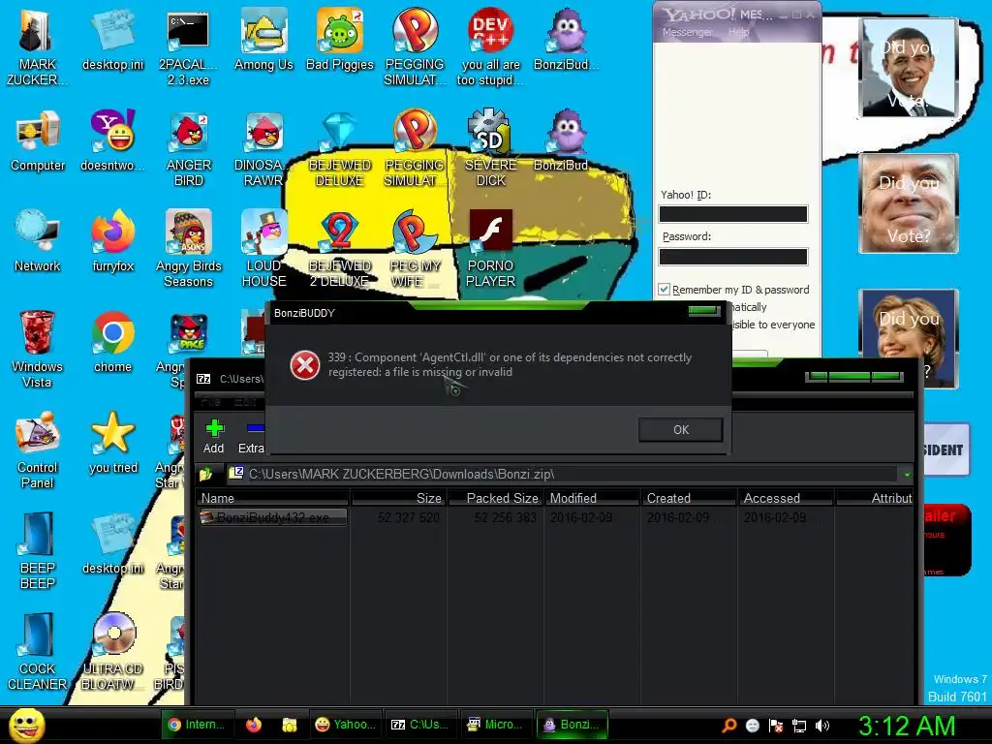Image resolution: width=992 pixels, height=744 pixels.
Task: Open the ULTRA CD BLOATW... desktop icon
Action: click(x=112, y=652)
